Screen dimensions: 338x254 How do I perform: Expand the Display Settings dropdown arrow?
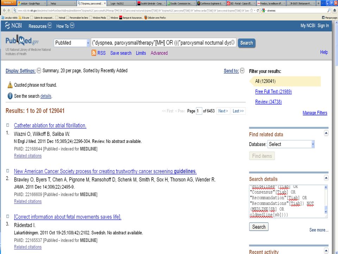39,71
